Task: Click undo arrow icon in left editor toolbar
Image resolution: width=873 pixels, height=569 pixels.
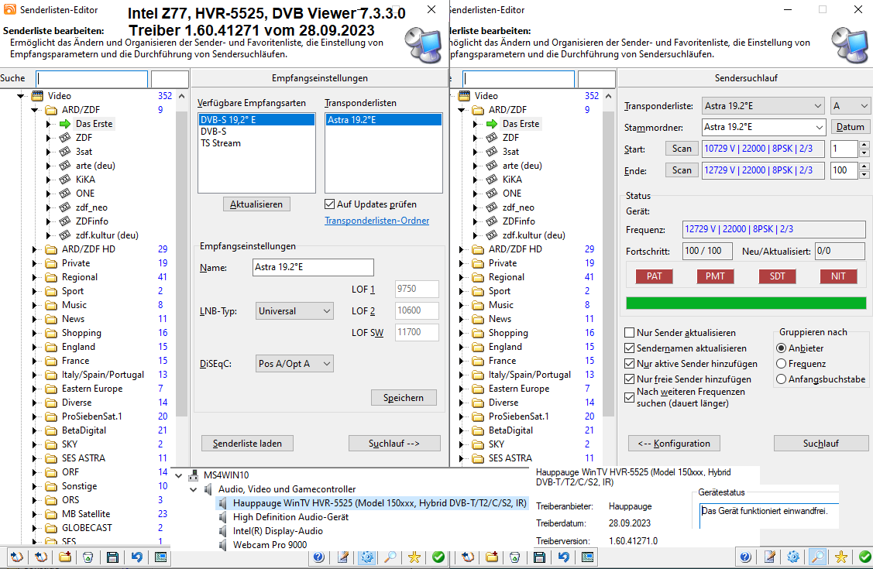Action: coord(137,557)
